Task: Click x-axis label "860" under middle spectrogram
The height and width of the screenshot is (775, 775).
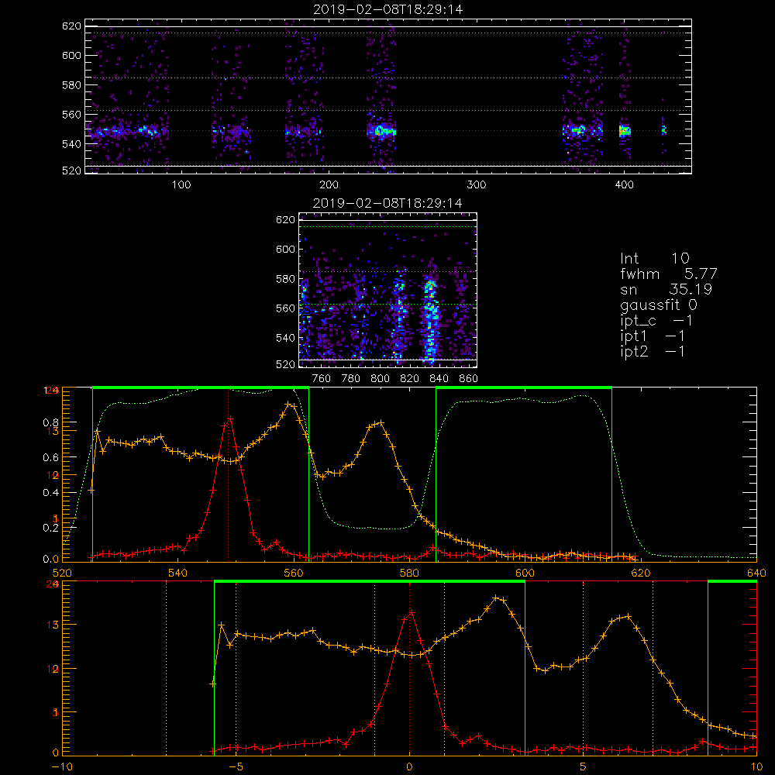Action: pyautogui.click(x=469, y=379)
